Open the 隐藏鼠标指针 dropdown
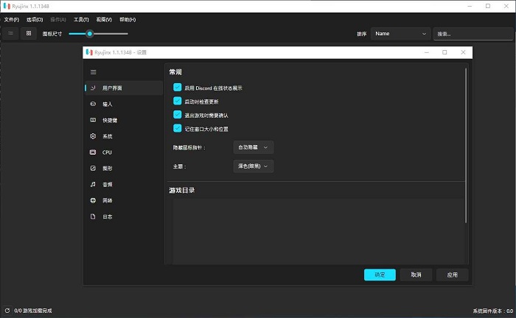The width and height of the screenshot is (516, 318). click(x=253, y=147)
